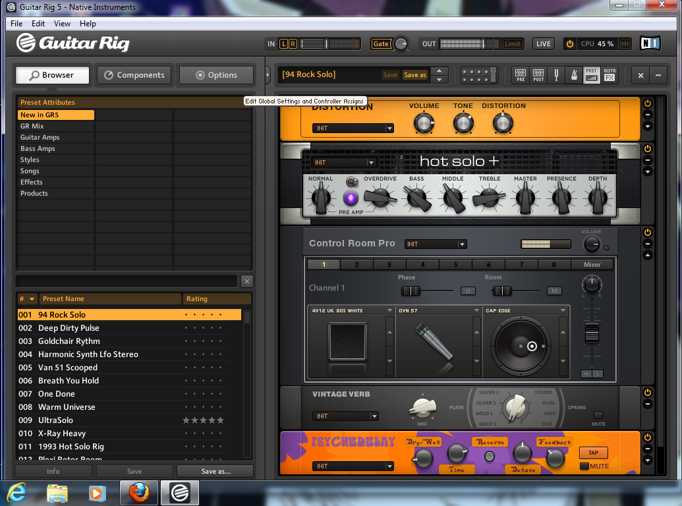
Task: Open Control Room Pro INIT preset dropdown
Action: pos(436,244)
